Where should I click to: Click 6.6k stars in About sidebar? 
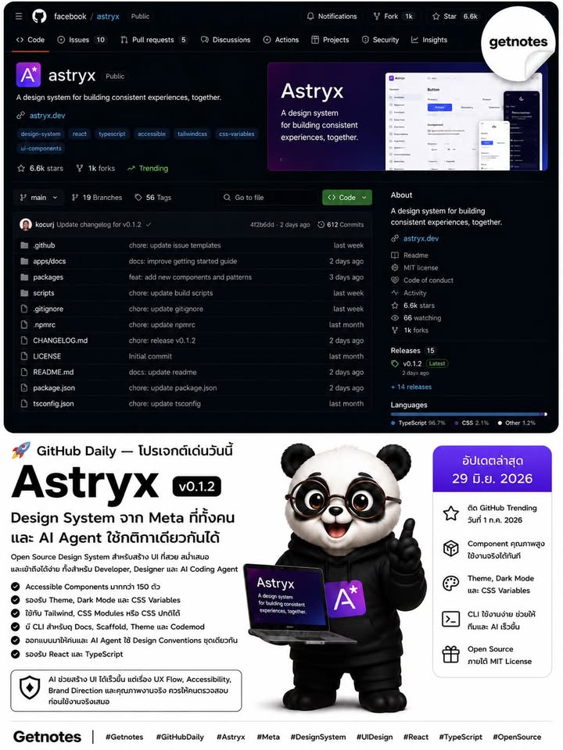[x=419, y=305]
